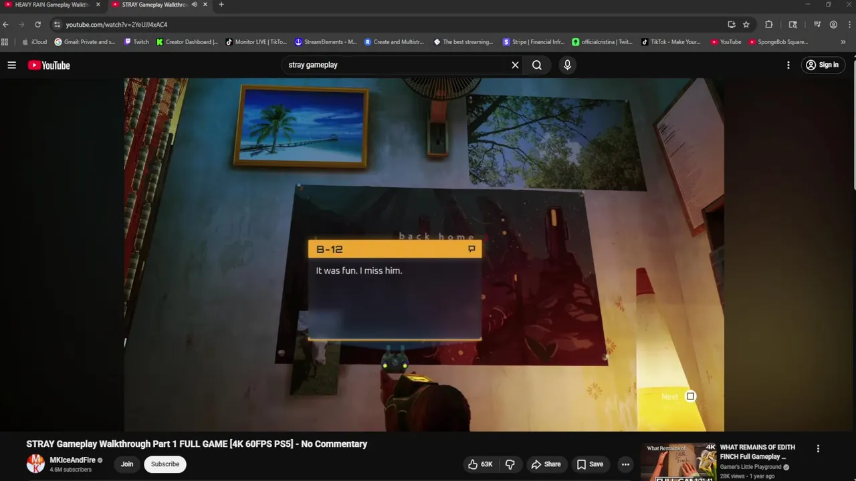The height and width of the screenshot is (481, 856).
Task: Focus the youtube.com address bar
Action: pos(388,25)
